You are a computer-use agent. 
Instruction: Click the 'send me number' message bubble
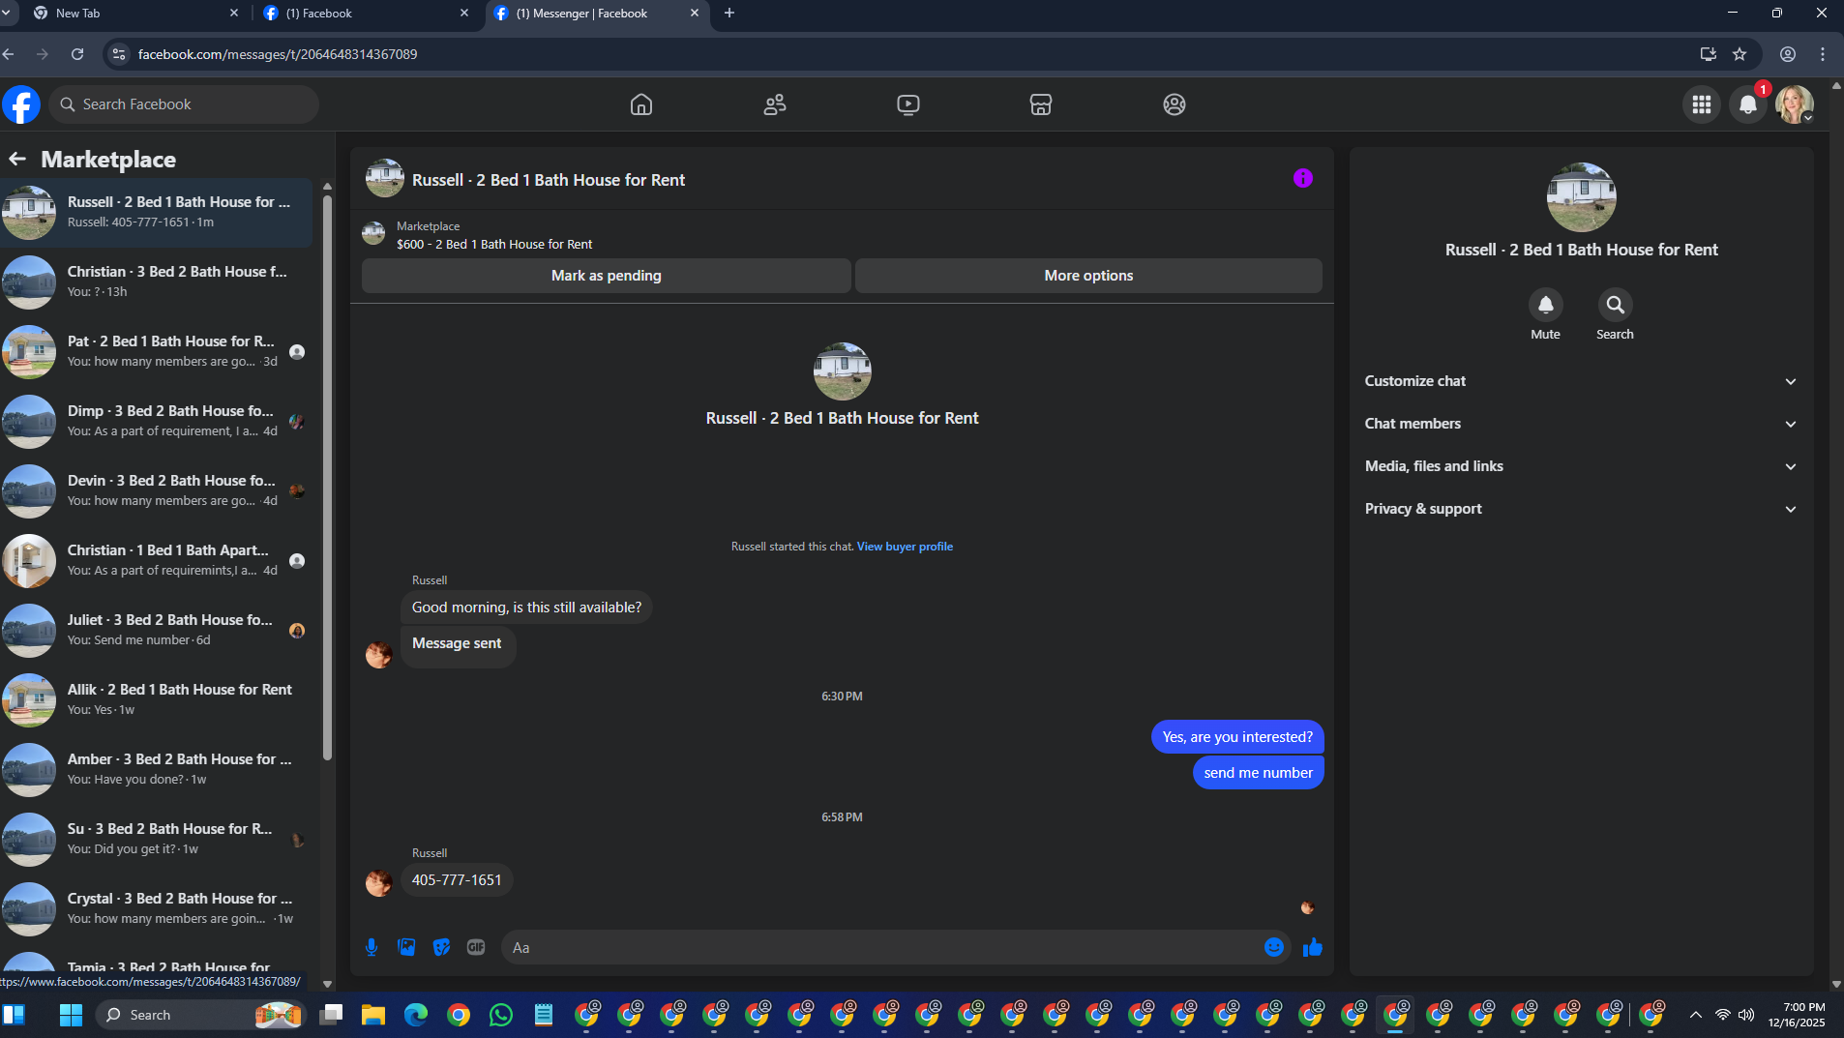1258,773
